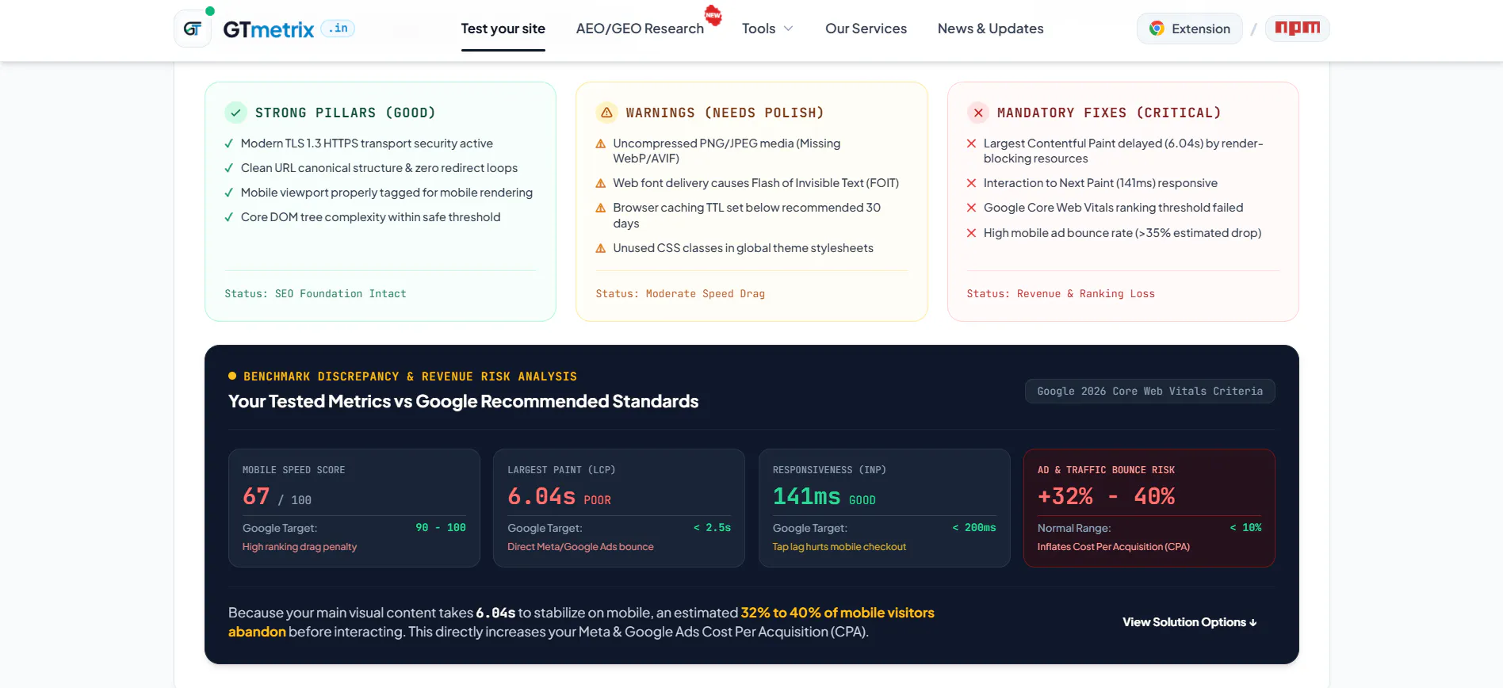Click the green checkmark icon beside Strong Pillars
This screenshot has width=1503, height=688.
click(235, 113)
